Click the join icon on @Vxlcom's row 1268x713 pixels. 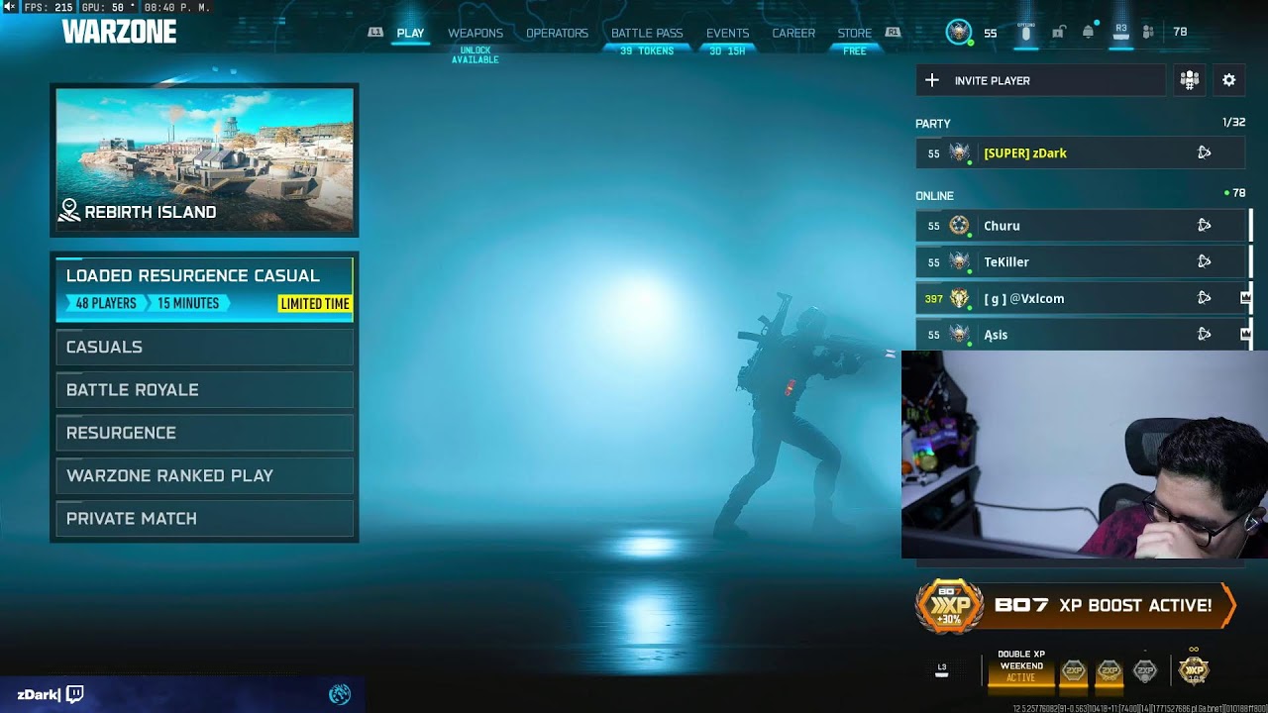(1205, 298)
